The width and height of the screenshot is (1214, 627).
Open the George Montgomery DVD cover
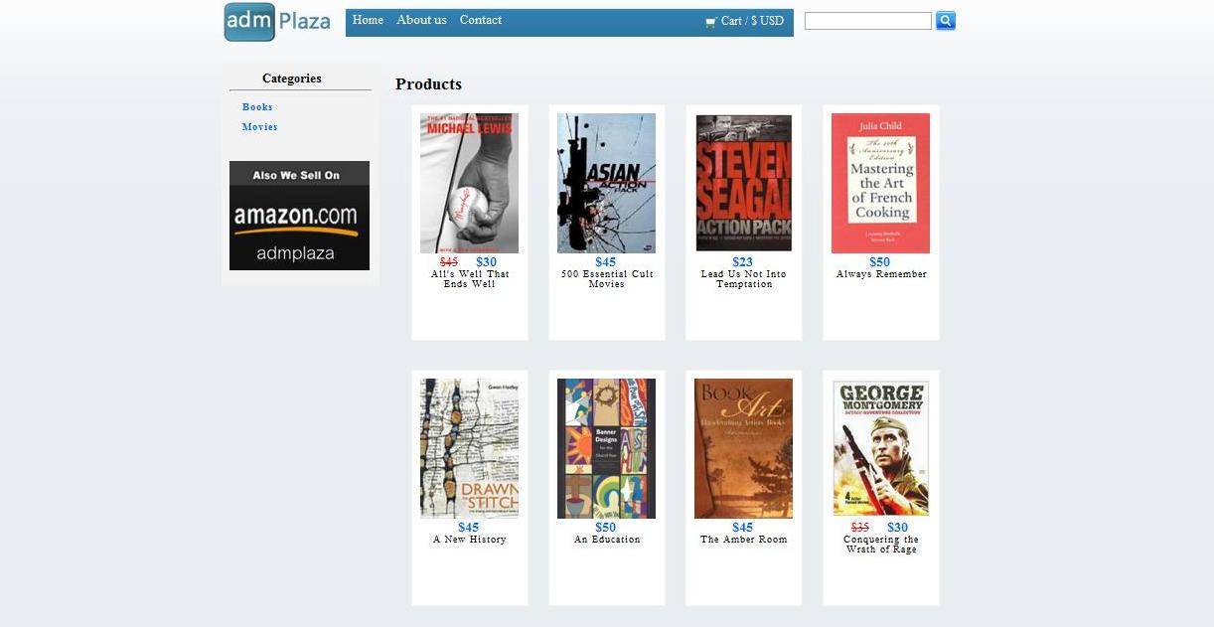(880, 448)
